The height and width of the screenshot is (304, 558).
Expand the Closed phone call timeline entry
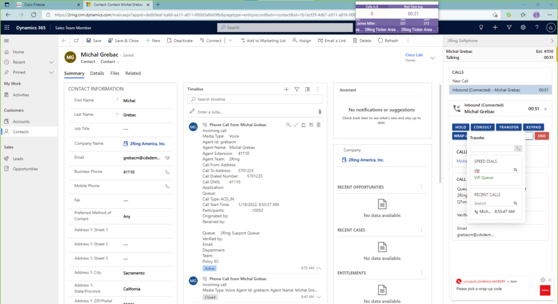coord(319,297)
